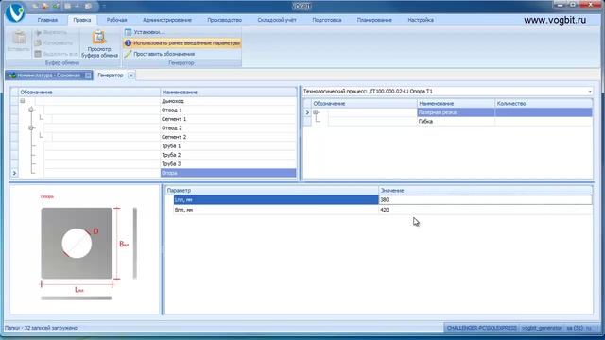Open the Подготовка ribbon tab

pyautogui.click(x=327, y=20)
